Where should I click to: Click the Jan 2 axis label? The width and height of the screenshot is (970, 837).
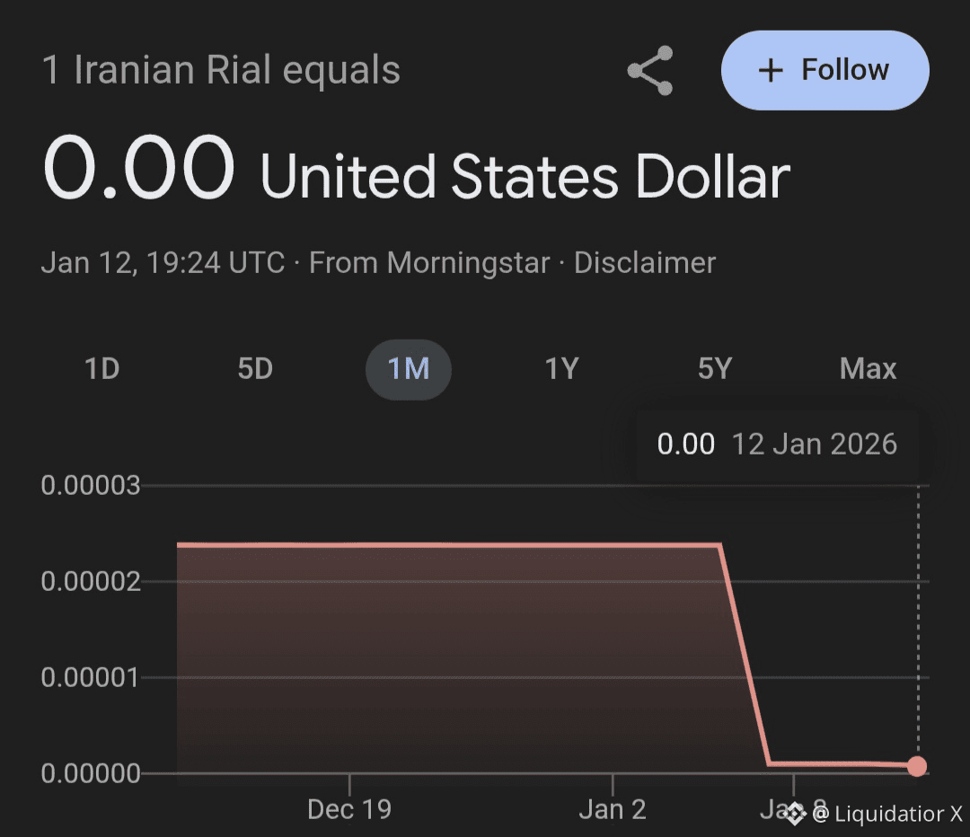[x=613, y=809]
